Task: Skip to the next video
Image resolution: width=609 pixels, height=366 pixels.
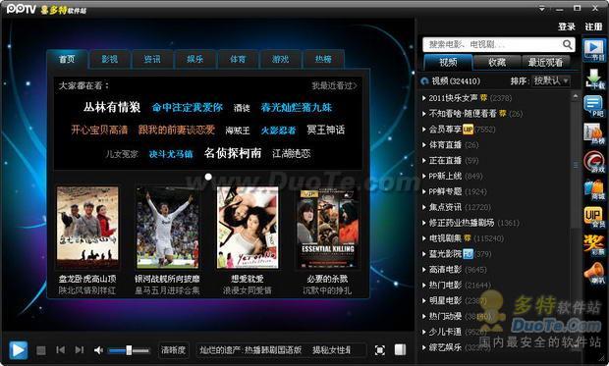Action: tap(80, 350)
